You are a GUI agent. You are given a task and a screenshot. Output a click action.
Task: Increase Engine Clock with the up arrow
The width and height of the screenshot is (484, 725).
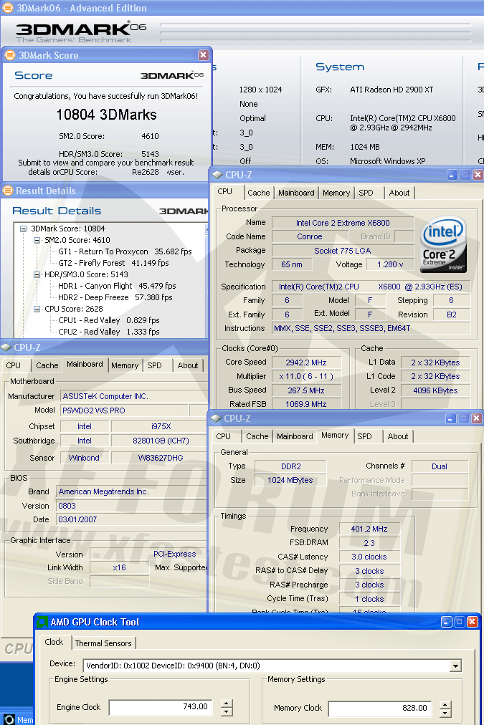pos(227,704)
